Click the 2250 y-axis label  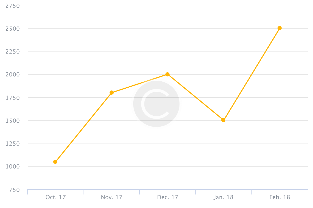pyautogui.click(x=13, y=51)
